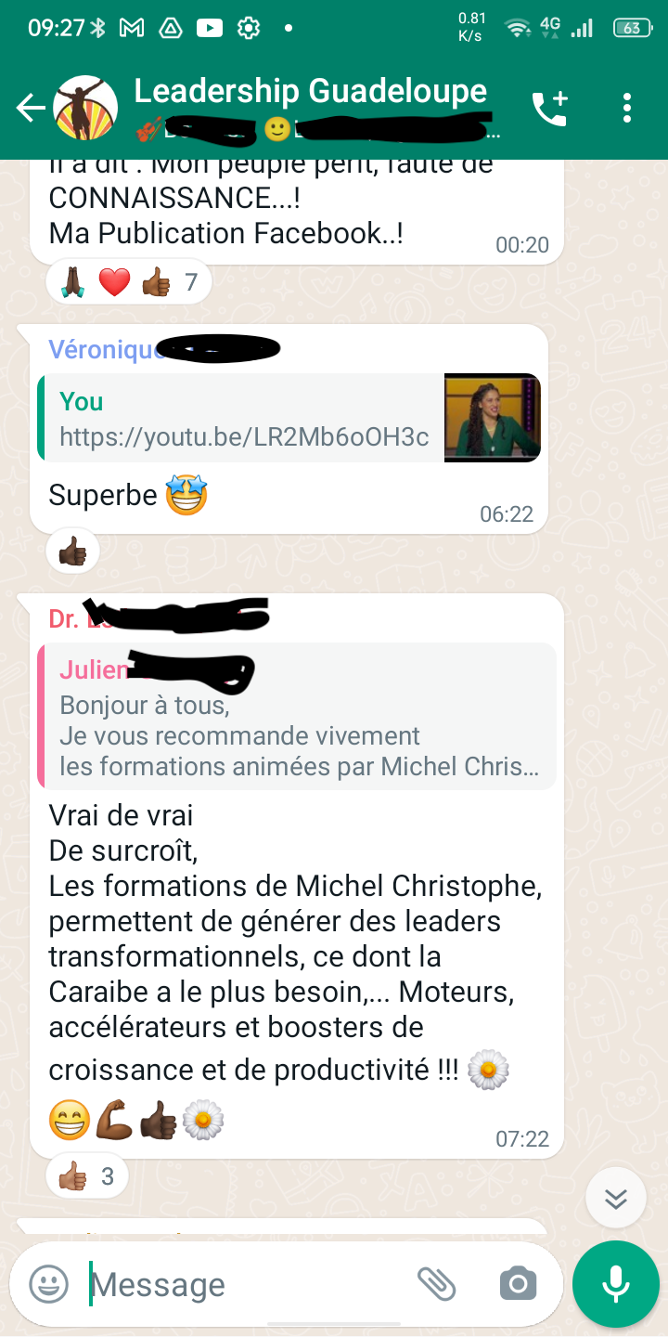View the thumbs-up reaction showing 3
The height and width of the screenshot is (1337, 668).
[87, 1176]
